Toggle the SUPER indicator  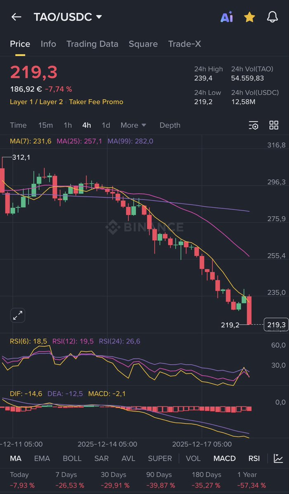pyautogui.click(x=160, y=459)
